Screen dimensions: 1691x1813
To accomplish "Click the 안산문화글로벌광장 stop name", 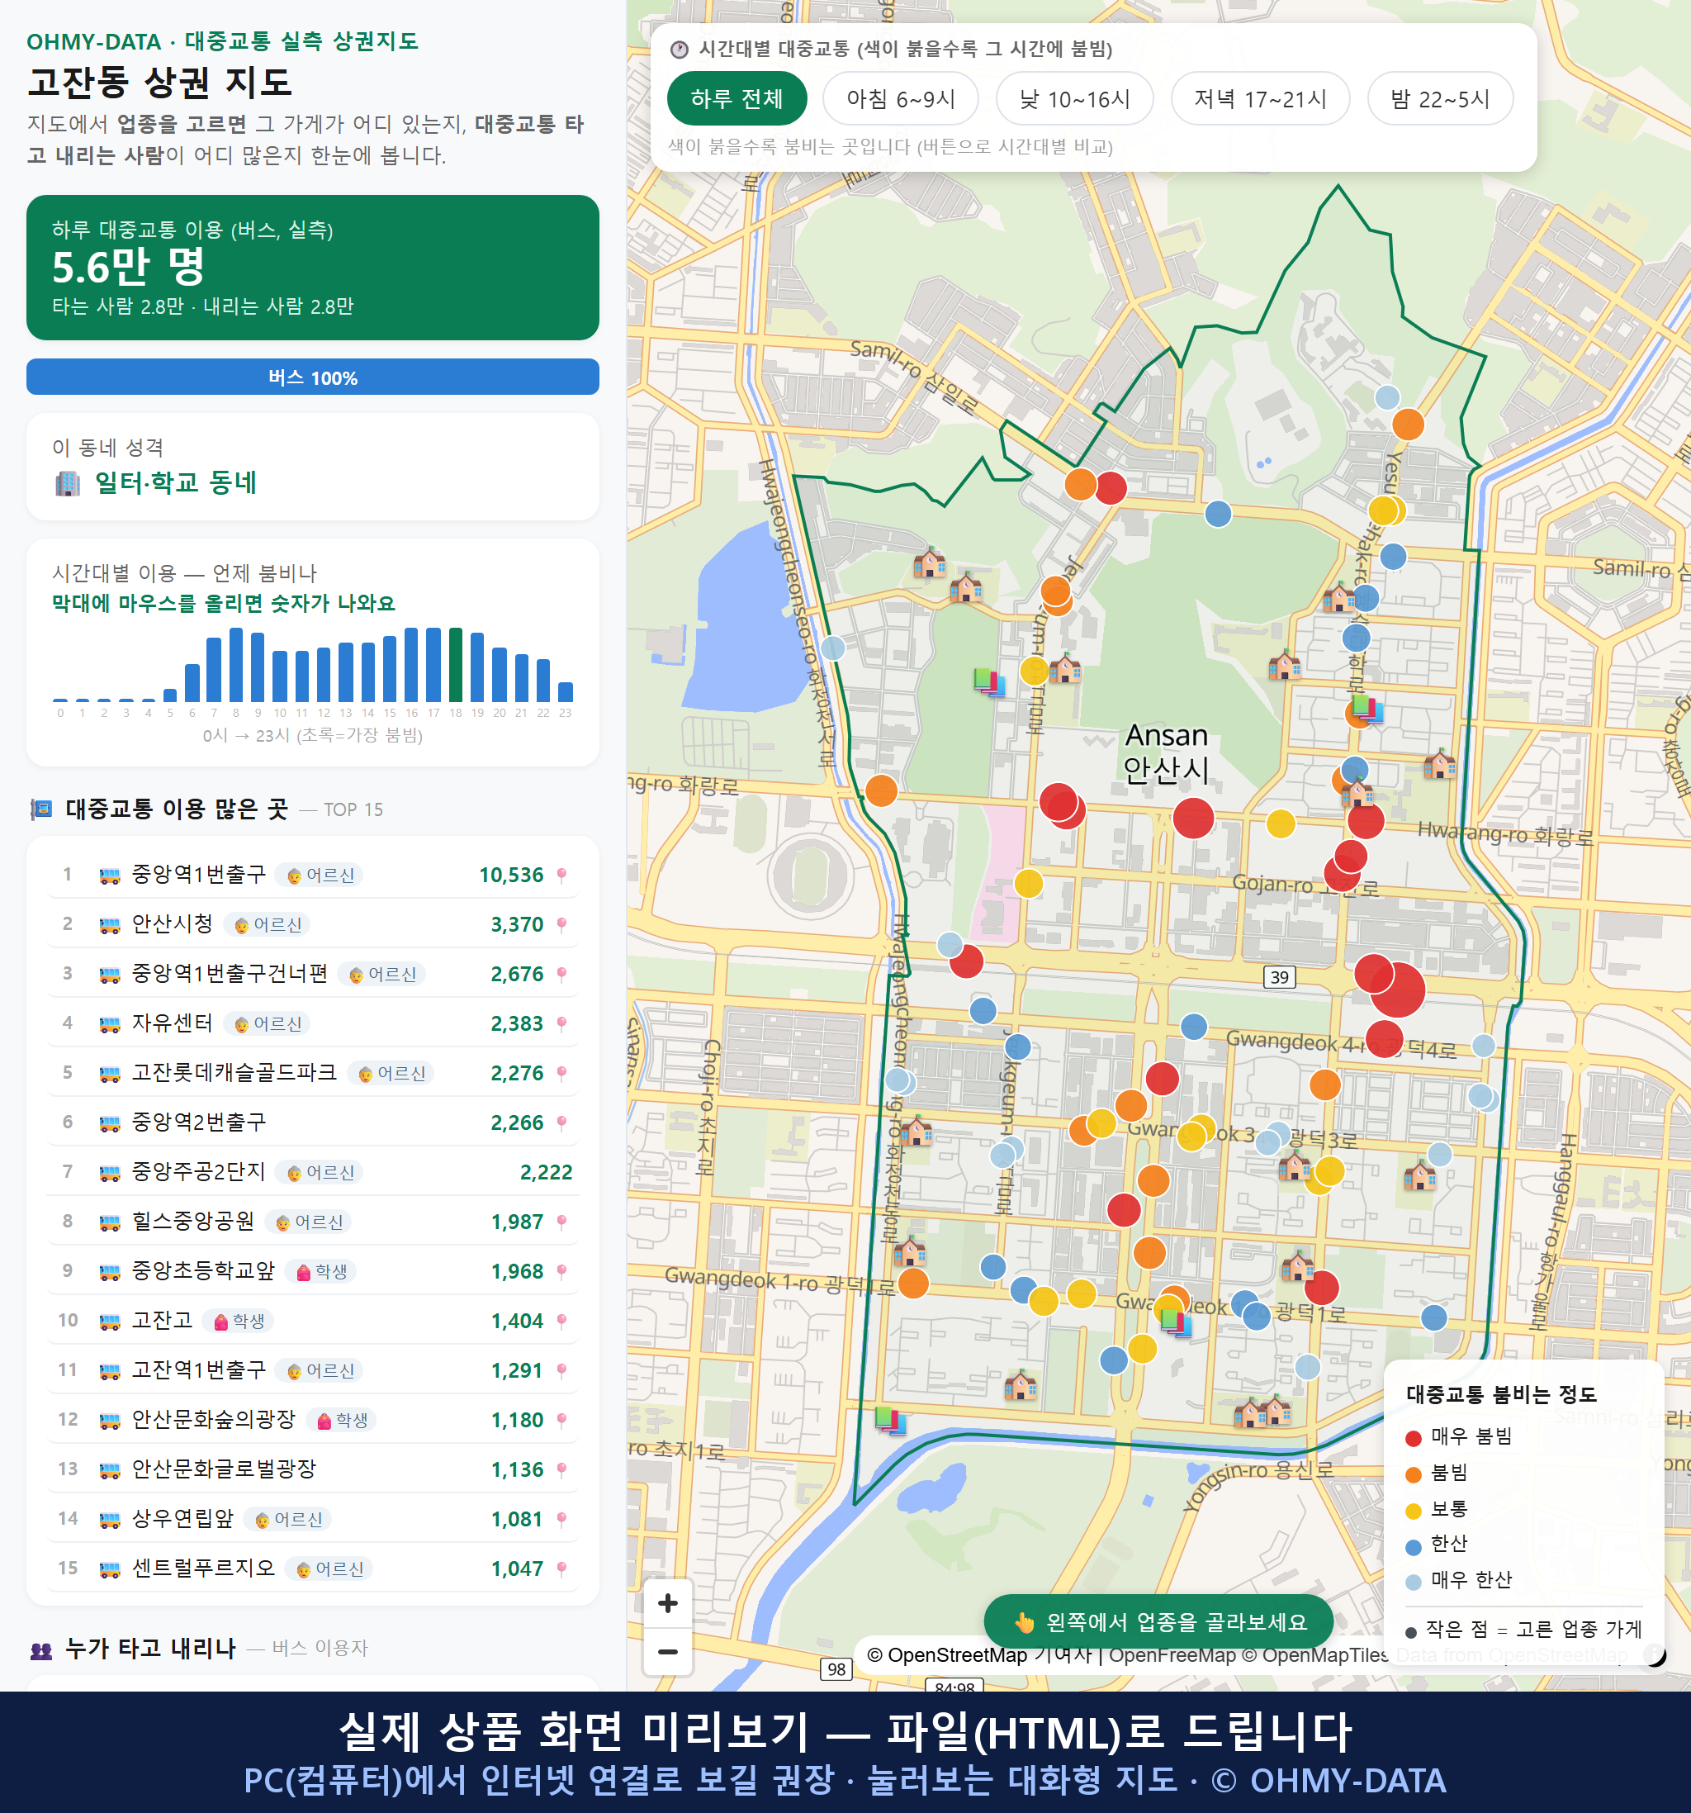I will 223,1469.
